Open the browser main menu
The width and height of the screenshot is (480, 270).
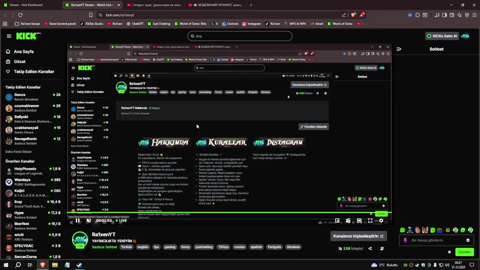pos(474,15)
